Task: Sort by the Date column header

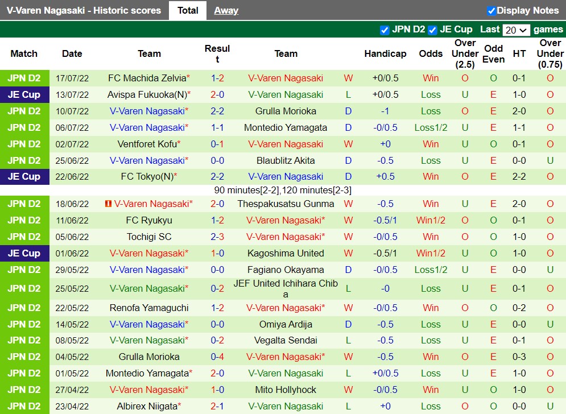Action: click(72, 53)
